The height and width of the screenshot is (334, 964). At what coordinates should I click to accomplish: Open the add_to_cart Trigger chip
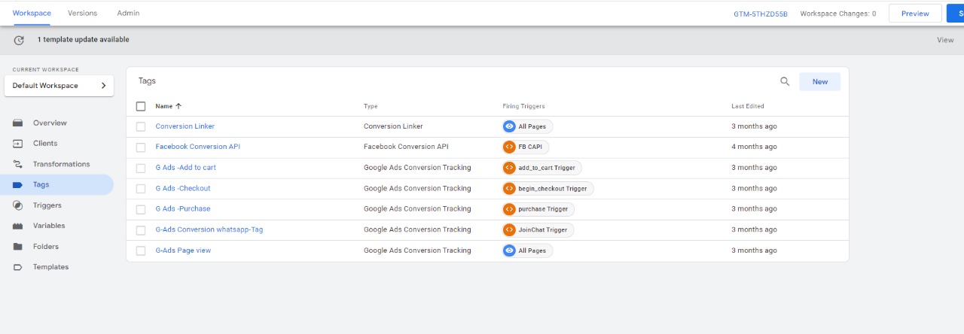(x=542, y=168)
